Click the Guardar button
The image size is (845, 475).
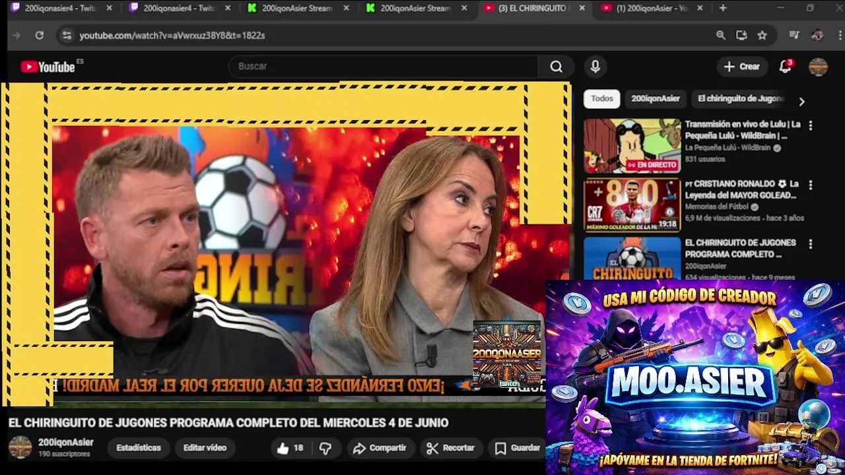(518, 448)
